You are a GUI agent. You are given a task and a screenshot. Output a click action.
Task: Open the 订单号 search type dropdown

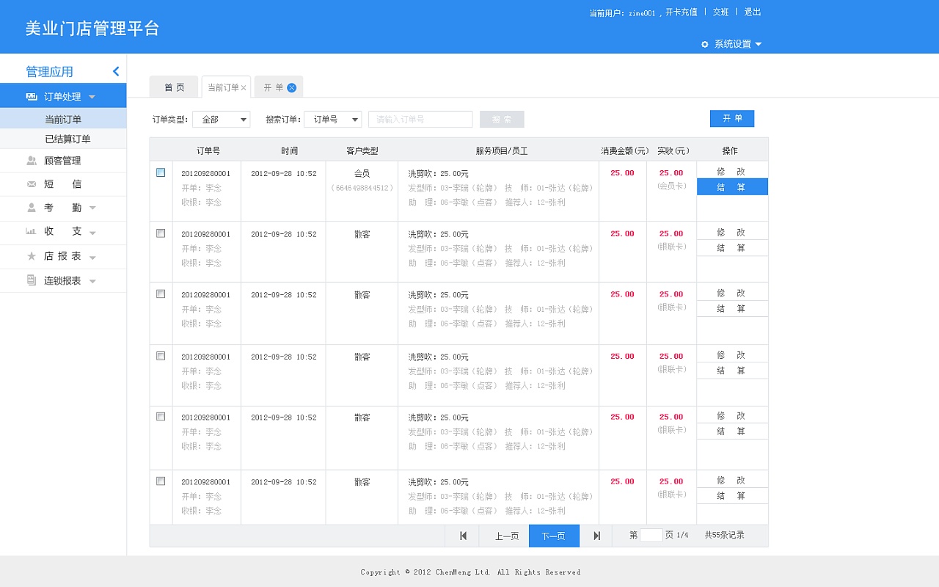(332, 119)
